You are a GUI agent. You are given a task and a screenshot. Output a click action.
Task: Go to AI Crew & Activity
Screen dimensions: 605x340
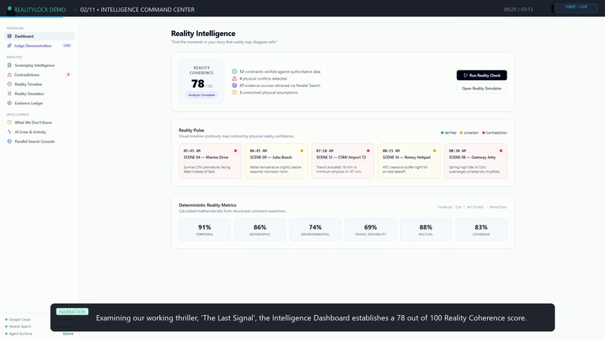pos(39,131)
